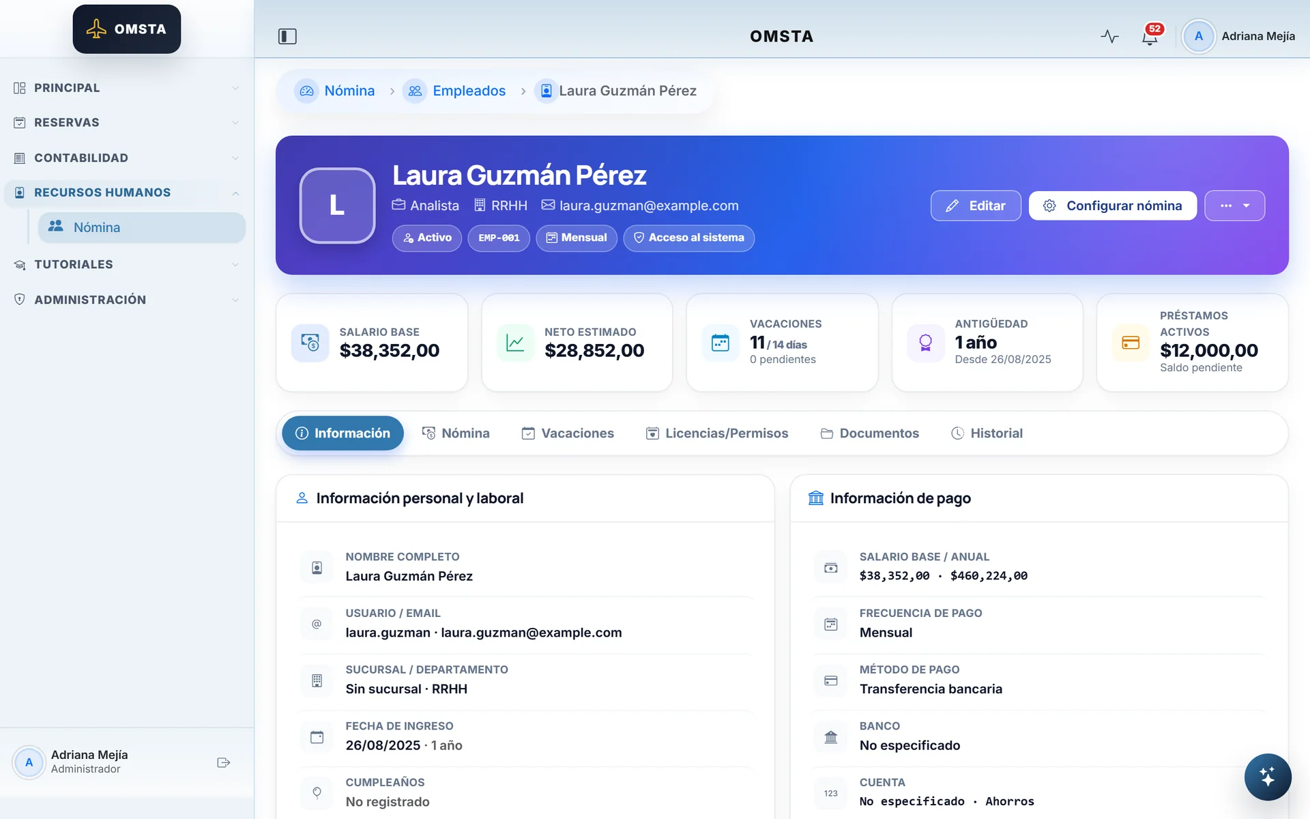Click the Sucursal building icon

[x=317, y=680]
